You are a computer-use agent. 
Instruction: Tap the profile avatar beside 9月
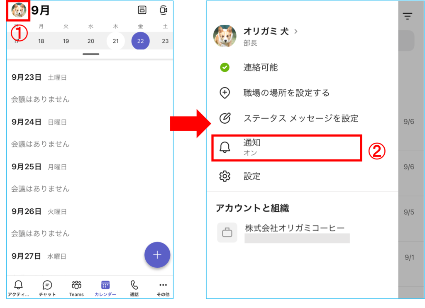[18, 11]
